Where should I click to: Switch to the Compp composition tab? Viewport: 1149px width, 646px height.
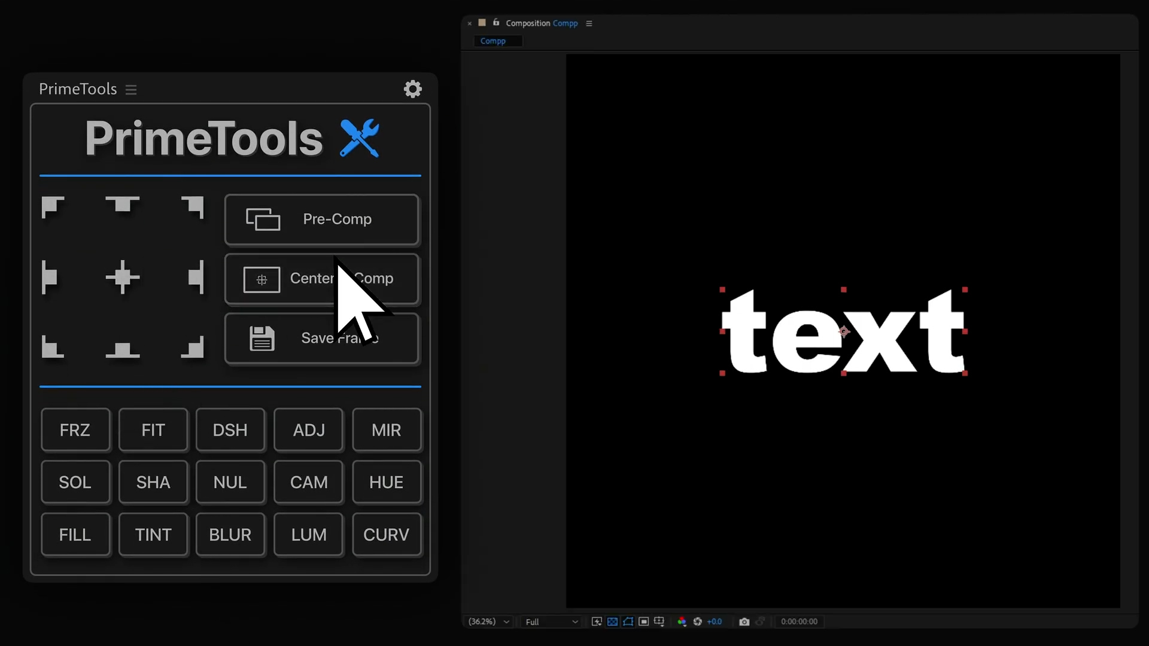[x=497, y=41]
